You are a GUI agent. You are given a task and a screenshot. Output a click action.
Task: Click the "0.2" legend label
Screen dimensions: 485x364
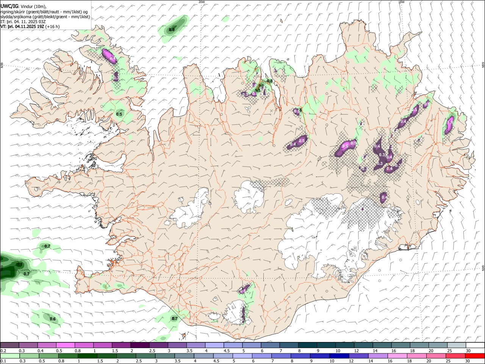(3, 351)
